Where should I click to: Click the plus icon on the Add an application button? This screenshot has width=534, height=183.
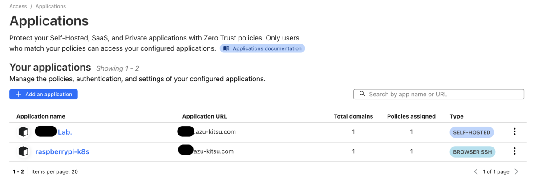click(x=18, y=94)
